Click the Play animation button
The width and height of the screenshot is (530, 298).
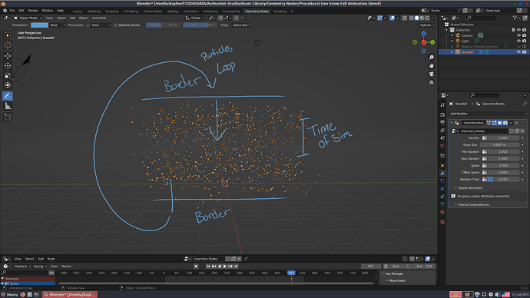point(225,267)
